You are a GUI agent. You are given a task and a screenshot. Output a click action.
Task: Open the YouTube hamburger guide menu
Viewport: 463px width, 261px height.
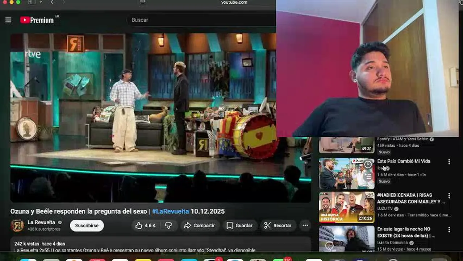click(8, 20)
